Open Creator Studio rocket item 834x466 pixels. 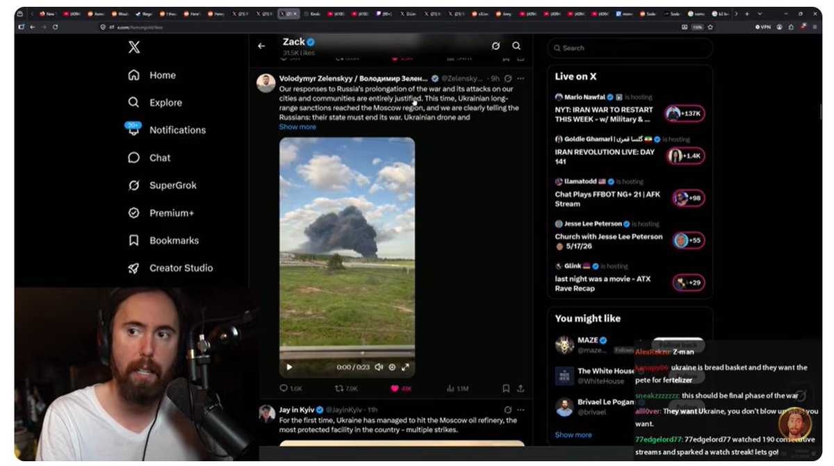170,268
